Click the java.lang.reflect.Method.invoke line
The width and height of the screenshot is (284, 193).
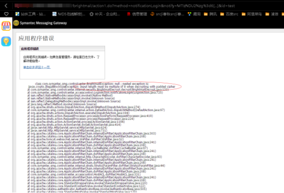click(x=62, y=104)
